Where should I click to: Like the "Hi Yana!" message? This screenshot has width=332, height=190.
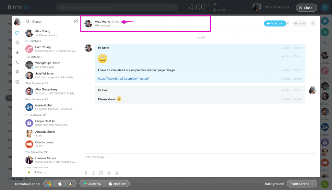click(286, 48)
